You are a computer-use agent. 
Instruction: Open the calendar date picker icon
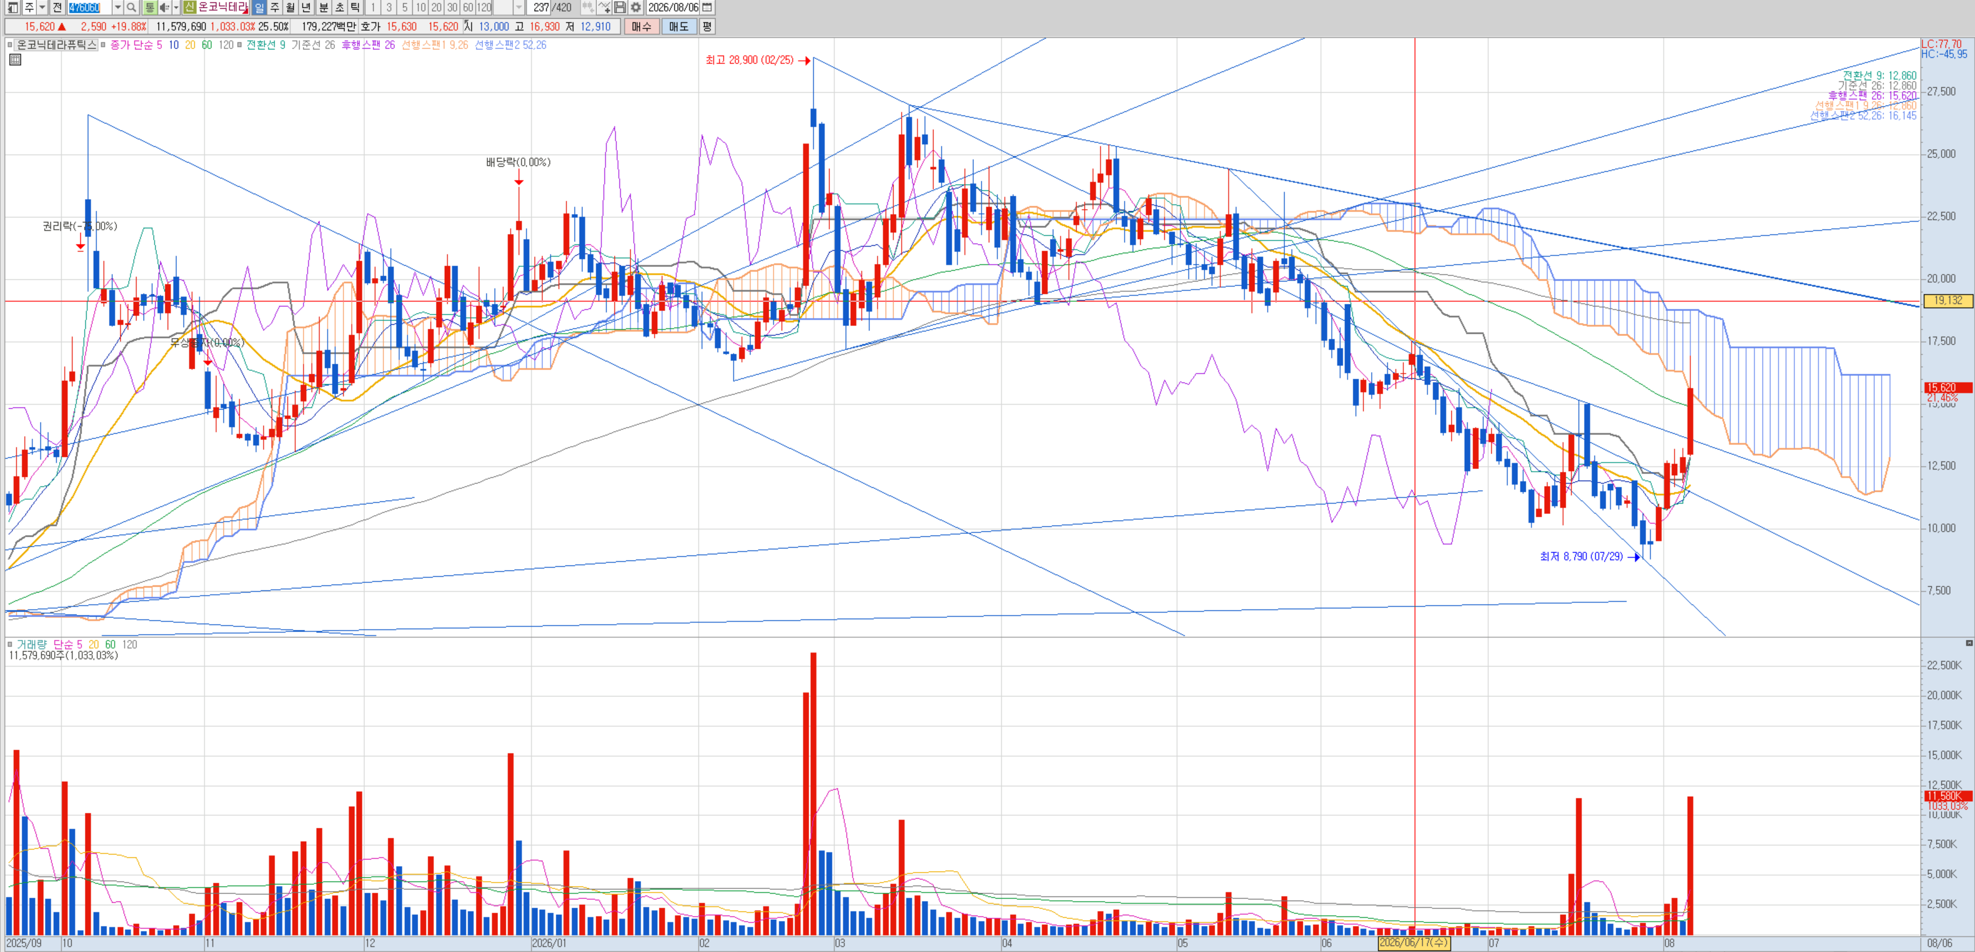tap(708, 8)
